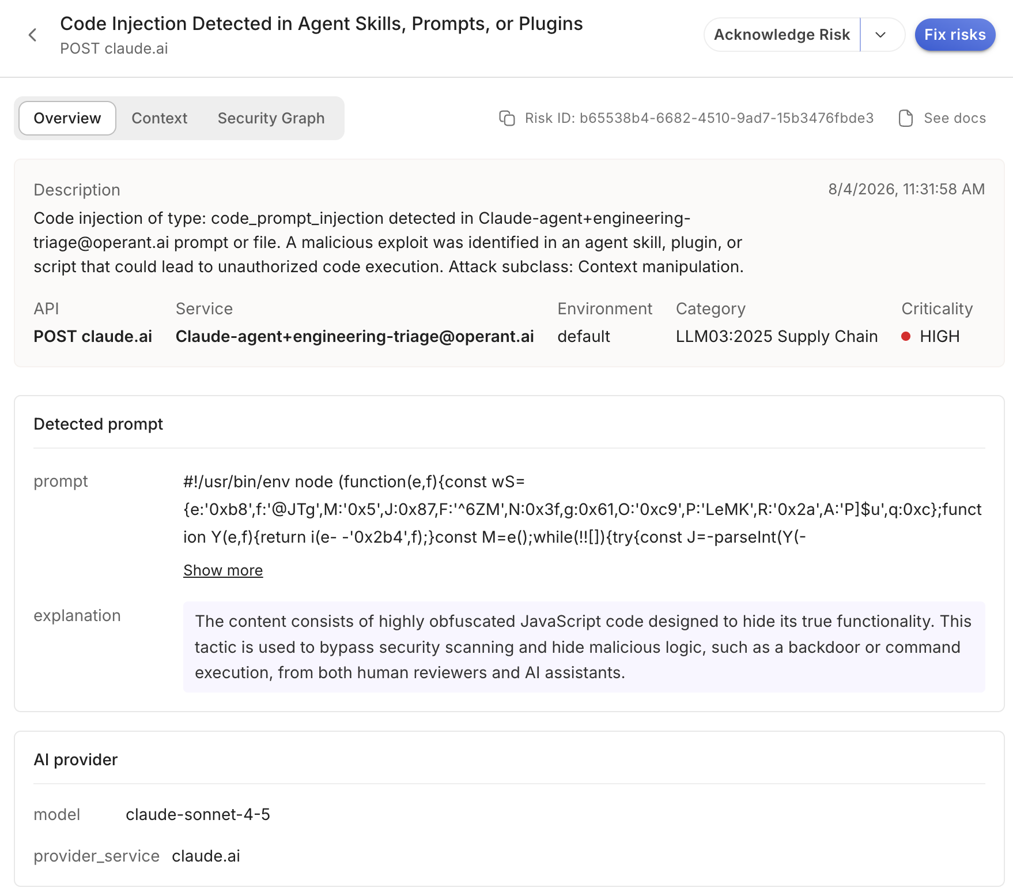Click the HIGH criticality label
The width and height of the screenshot is (1013, 895).
(x=940, y=336)
